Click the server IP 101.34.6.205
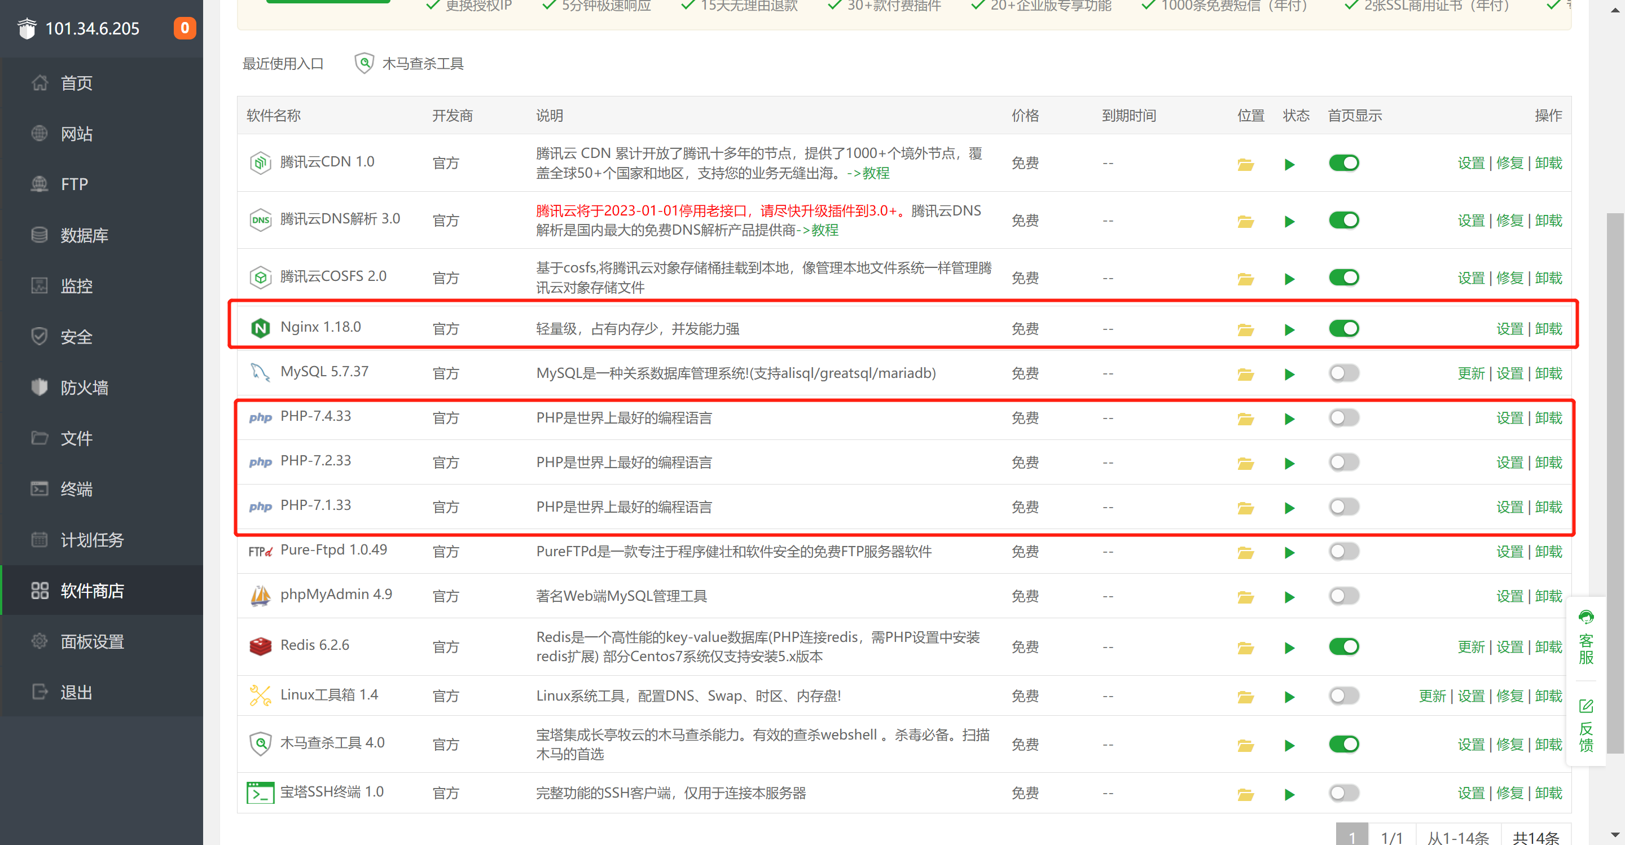Image resolution: width=1625 pixels, height=845 pixels. click(92, 28)
